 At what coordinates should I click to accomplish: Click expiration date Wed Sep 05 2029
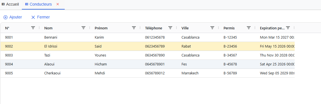[277, 73]
